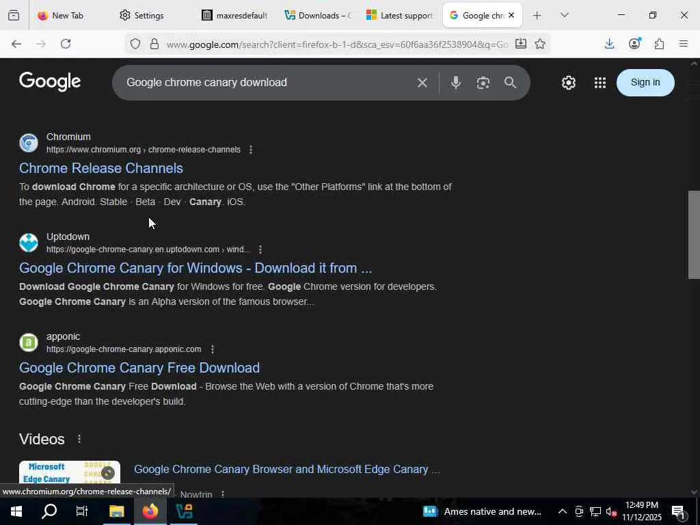Open Google Chrome Canary for Windows link
700x525 pixels.
coord(196,268)
